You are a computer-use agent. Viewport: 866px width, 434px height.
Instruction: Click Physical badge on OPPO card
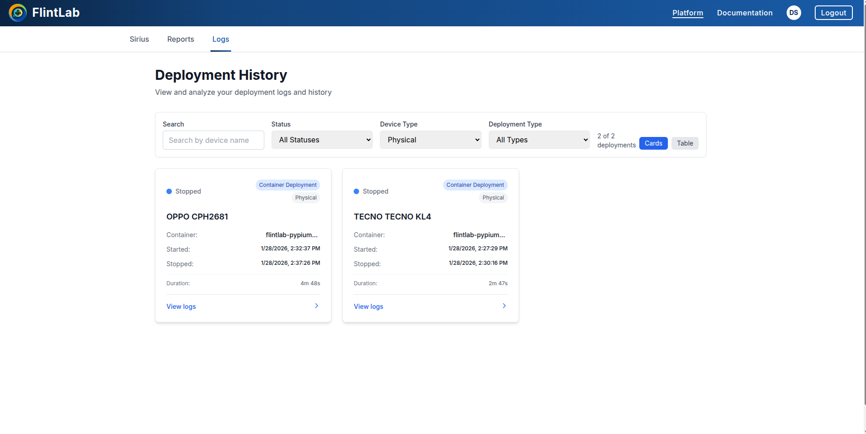point(306,198)
